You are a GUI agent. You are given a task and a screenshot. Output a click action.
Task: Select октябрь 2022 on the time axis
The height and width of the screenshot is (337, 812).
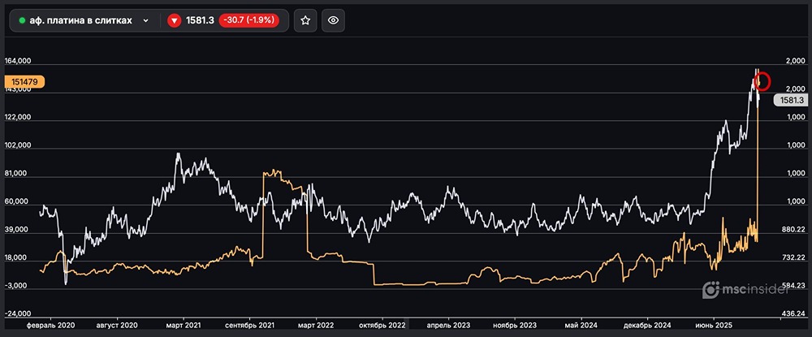tap(382, 324)
